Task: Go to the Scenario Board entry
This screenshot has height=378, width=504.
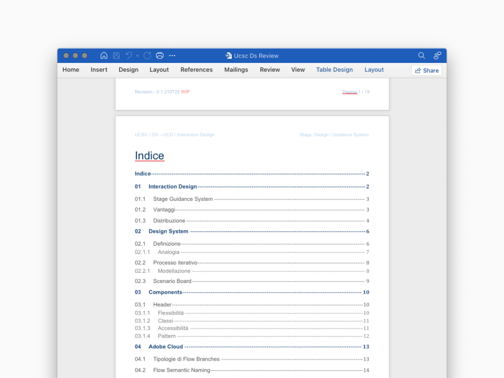Action: point(252,281)
